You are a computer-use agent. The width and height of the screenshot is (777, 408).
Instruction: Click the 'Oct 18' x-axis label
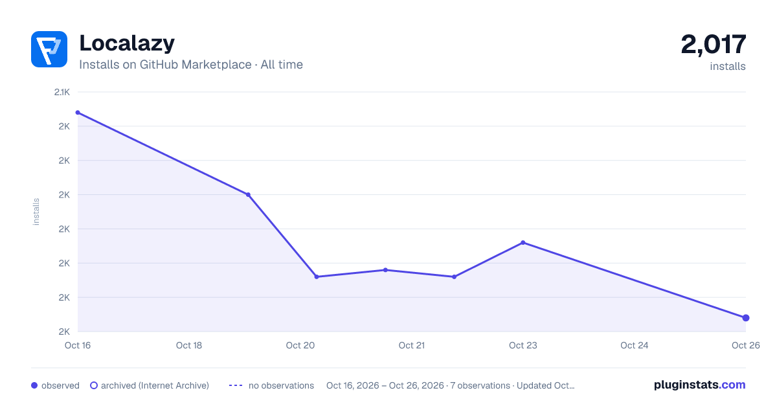pos(189,345)
